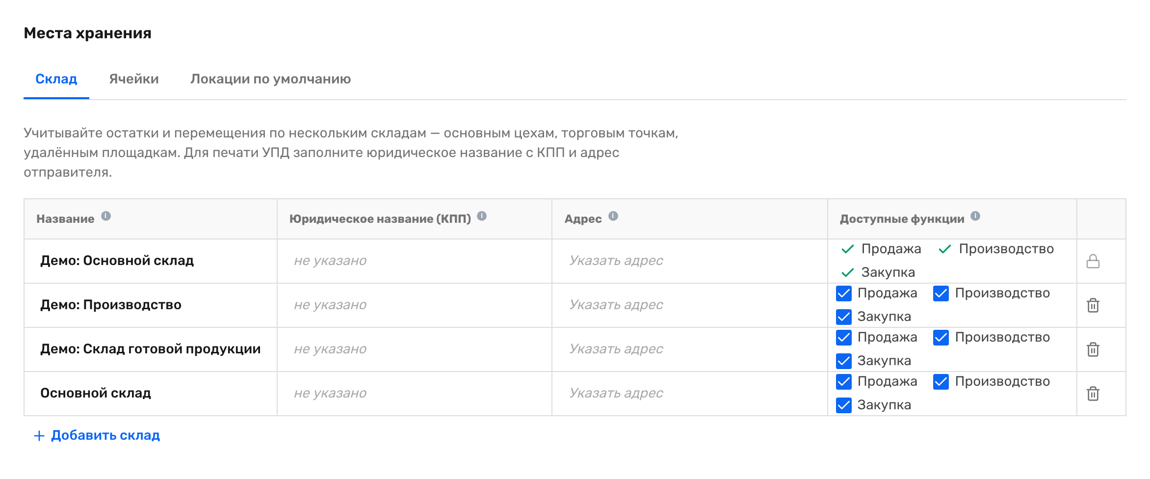Image resolution: width=1150 pixels, height=479 pixels.
Task: Toggle Производство for Демо: Склад готовой продукции
Action: [941, 338]
